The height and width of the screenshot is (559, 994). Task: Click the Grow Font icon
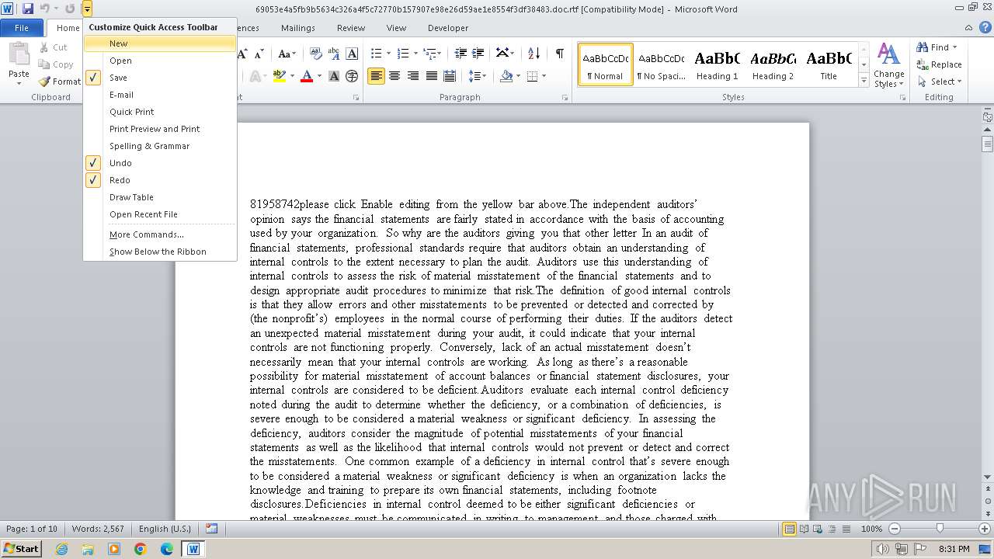click(243, 54)
